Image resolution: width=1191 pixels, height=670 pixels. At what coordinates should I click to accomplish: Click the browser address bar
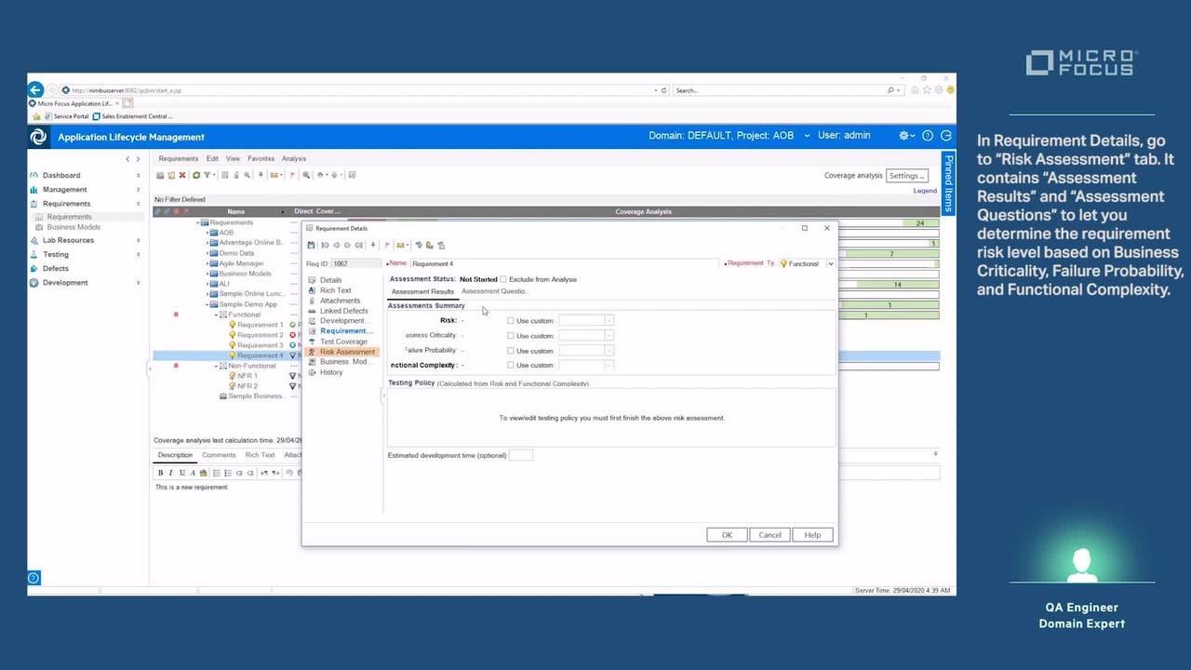366,90
